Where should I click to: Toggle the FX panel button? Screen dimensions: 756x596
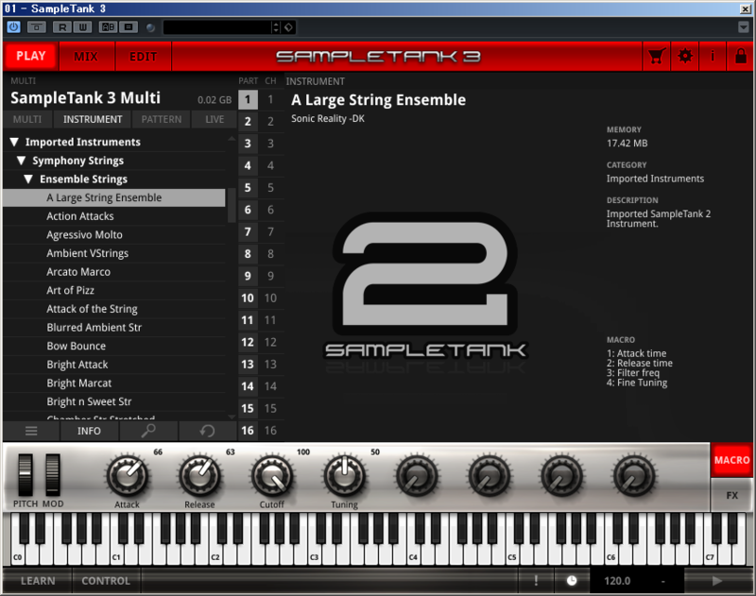[x=731, y=495]
